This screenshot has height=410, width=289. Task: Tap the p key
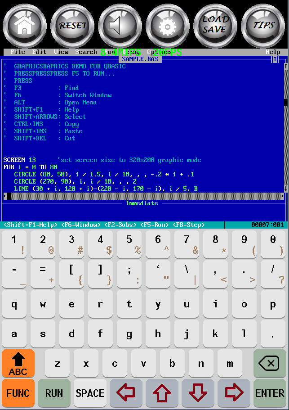(273, 304)
